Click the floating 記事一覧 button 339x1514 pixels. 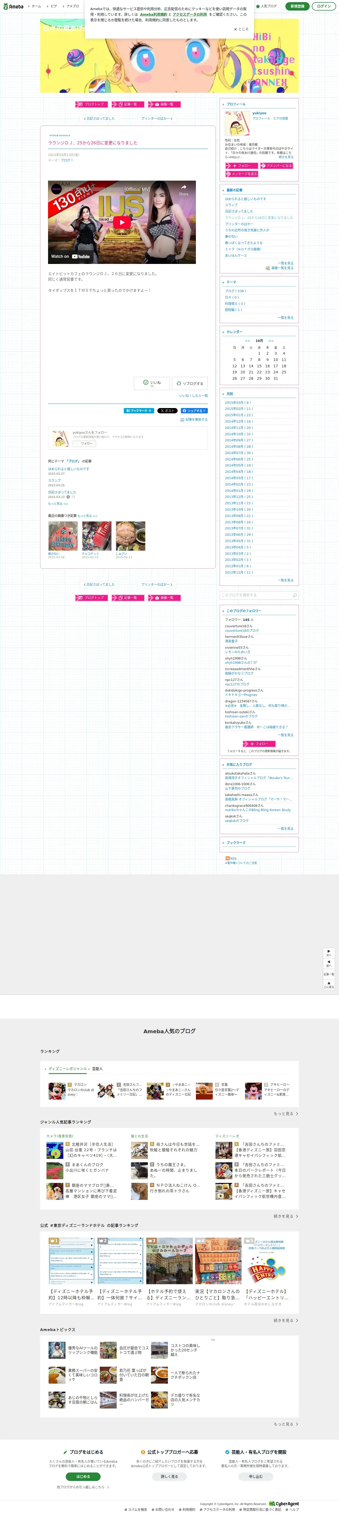(x=329, y=974)
